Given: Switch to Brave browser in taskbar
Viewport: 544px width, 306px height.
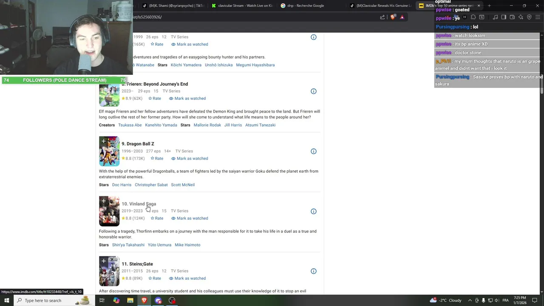Looking at the screenshot, I should coord(144,300).
